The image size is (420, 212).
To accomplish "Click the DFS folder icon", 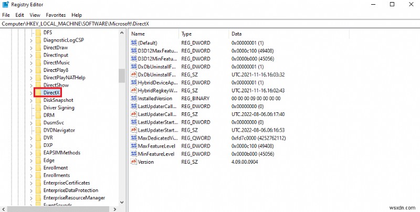I will pyautogui.click(x=38, y=33).
